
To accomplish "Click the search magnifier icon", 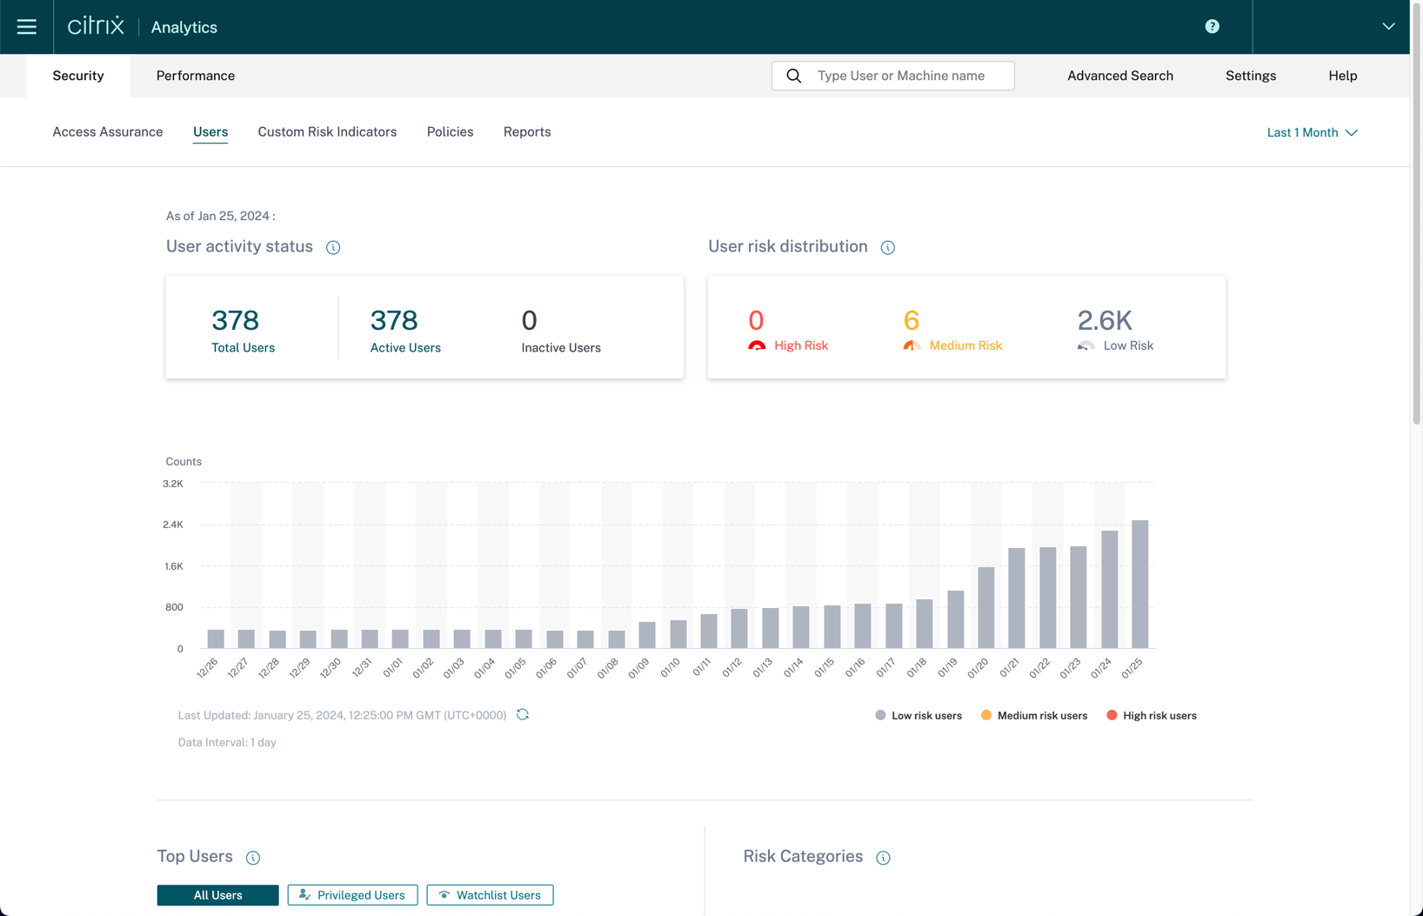I will pyautogui.click(x=793, y=76).
